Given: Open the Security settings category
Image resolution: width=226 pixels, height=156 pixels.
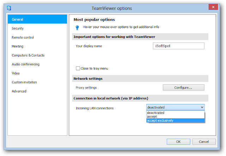Looking at the screenshot, I should pos(37,28).
